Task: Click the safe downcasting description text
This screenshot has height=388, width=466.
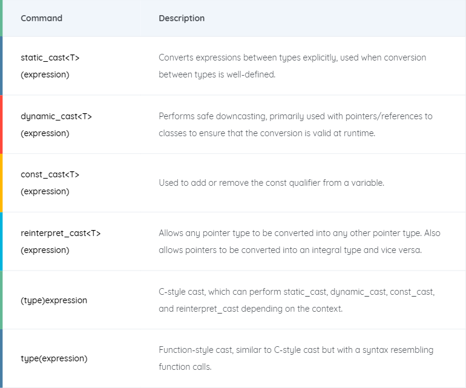Action: (295, 125)
